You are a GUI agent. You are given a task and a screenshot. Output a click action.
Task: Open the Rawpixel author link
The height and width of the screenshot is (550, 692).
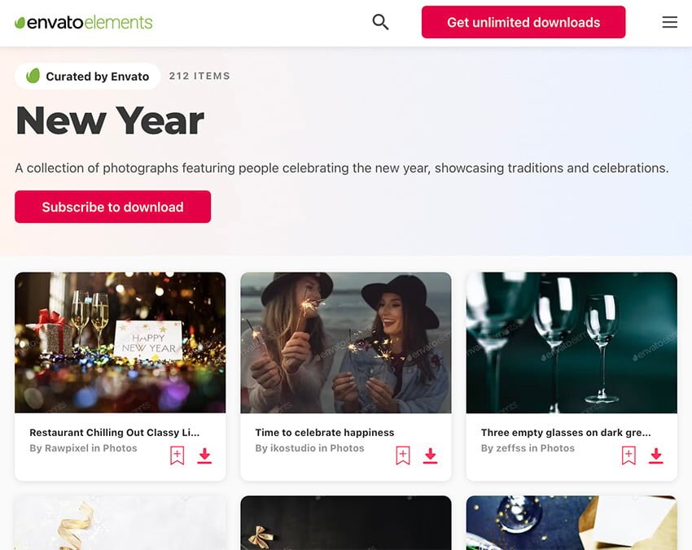pyautogui.click(x=67, y=448)
